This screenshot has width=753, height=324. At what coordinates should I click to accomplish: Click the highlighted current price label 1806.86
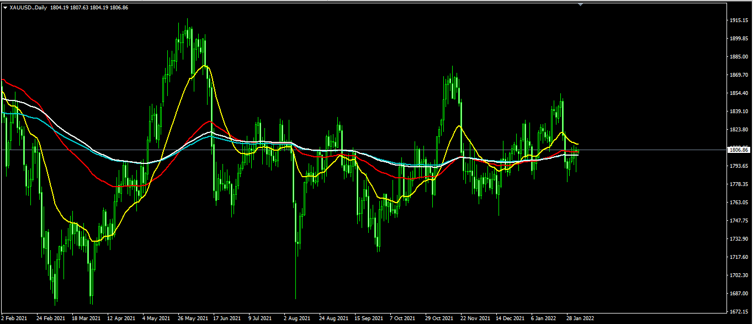[738, 150]
